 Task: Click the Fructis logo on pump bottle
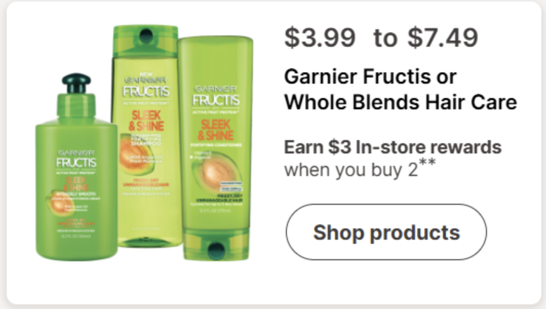tap(76, 162)
